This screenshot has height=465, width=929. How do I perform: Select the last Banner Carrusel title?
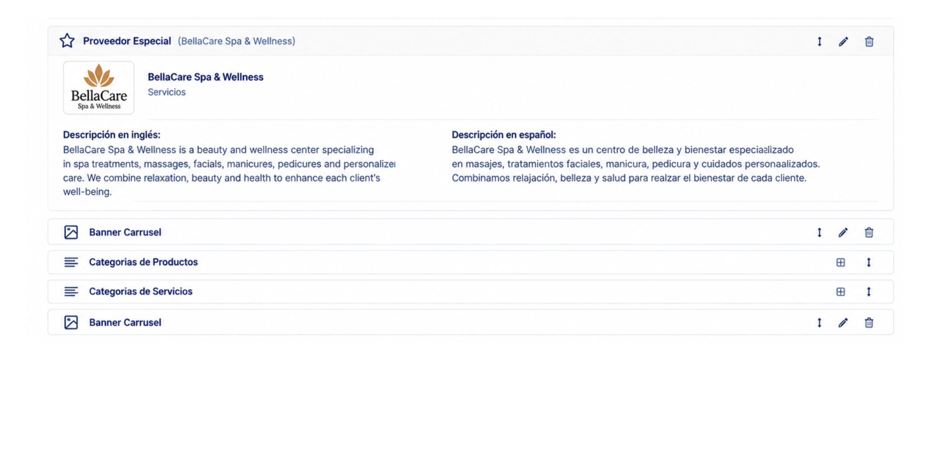(125, 322)
